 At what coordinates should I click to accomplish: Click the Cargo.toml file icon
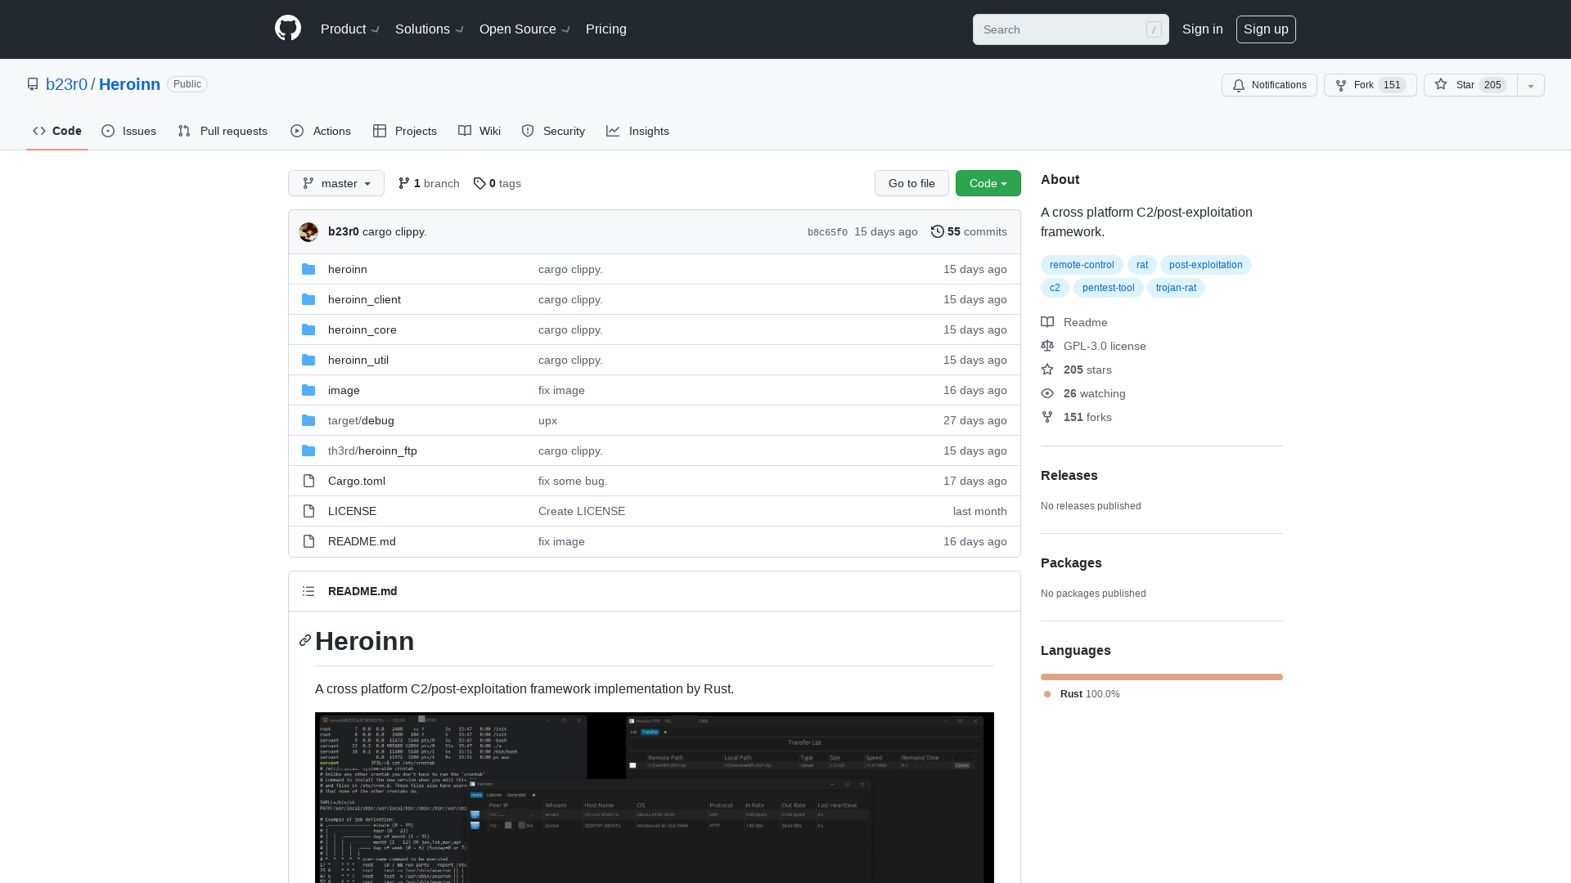tap(308, 481)
